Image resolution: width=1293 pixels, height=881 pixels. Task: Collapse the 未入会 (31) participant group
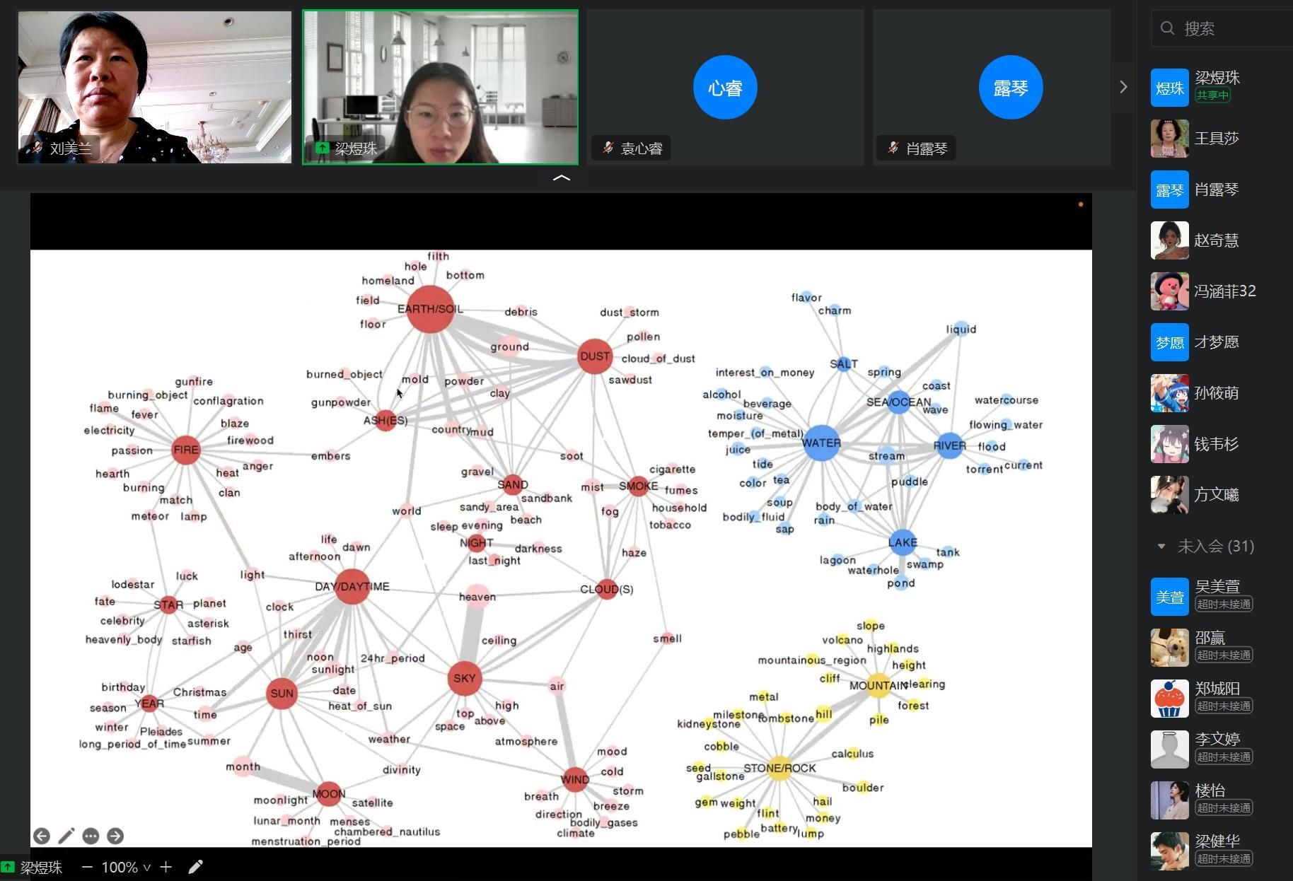(x=1161, y=546)
